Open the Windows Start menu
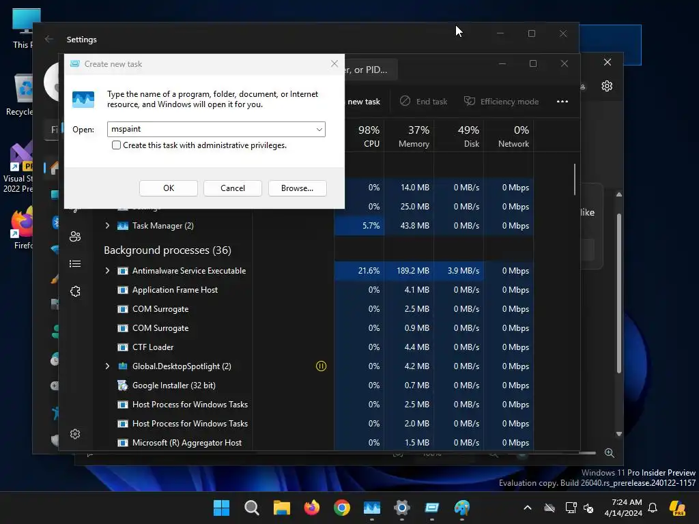 (222, 508)
